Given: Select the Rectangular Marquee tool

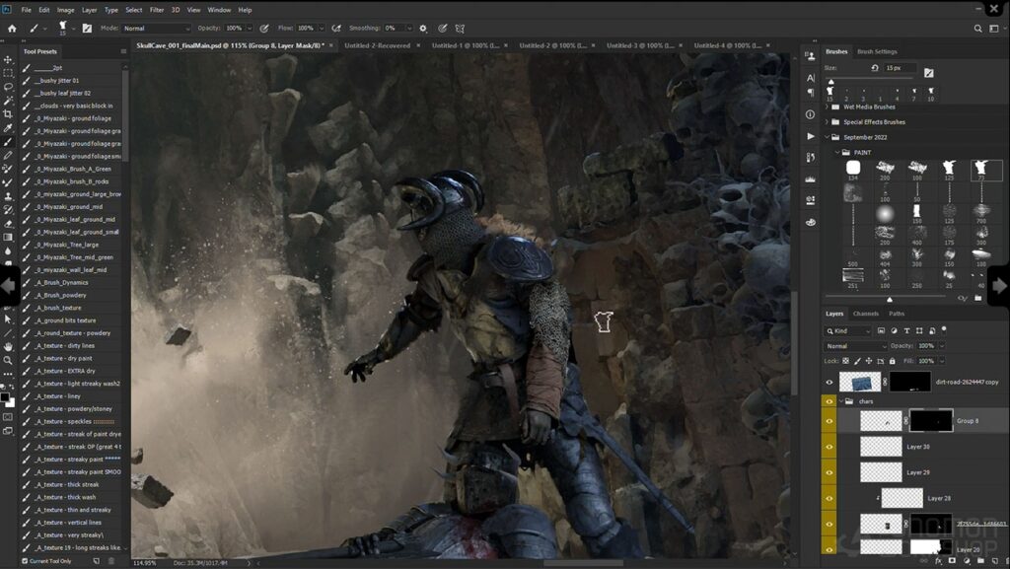Looking at the screenshot, I should 8,73.
